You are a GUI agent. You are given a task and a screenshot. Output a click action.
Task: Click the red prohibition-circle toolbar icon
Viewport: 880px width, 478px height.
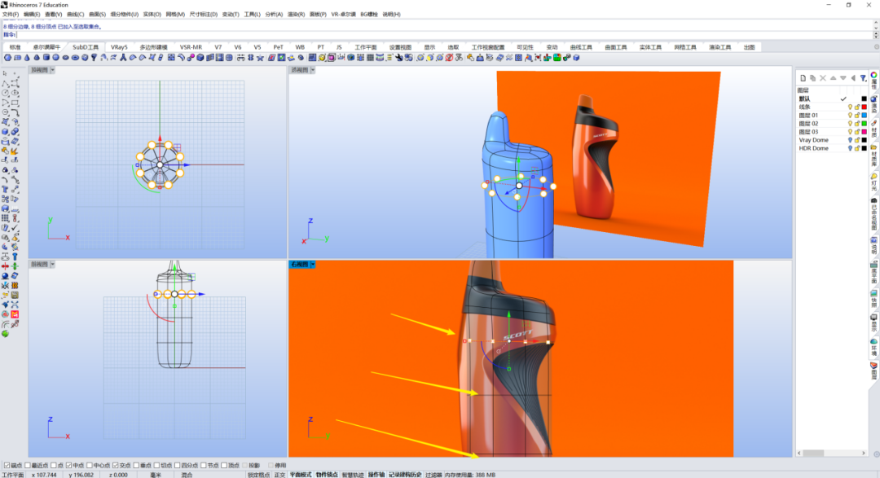(x=449, y=58)
